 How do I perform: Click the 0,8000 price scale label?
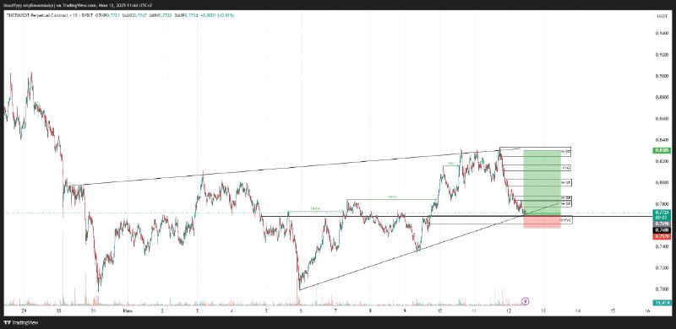662,182
